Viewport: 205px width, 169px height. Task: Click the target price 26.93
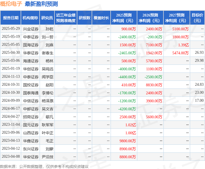click(x=199, y=52)
